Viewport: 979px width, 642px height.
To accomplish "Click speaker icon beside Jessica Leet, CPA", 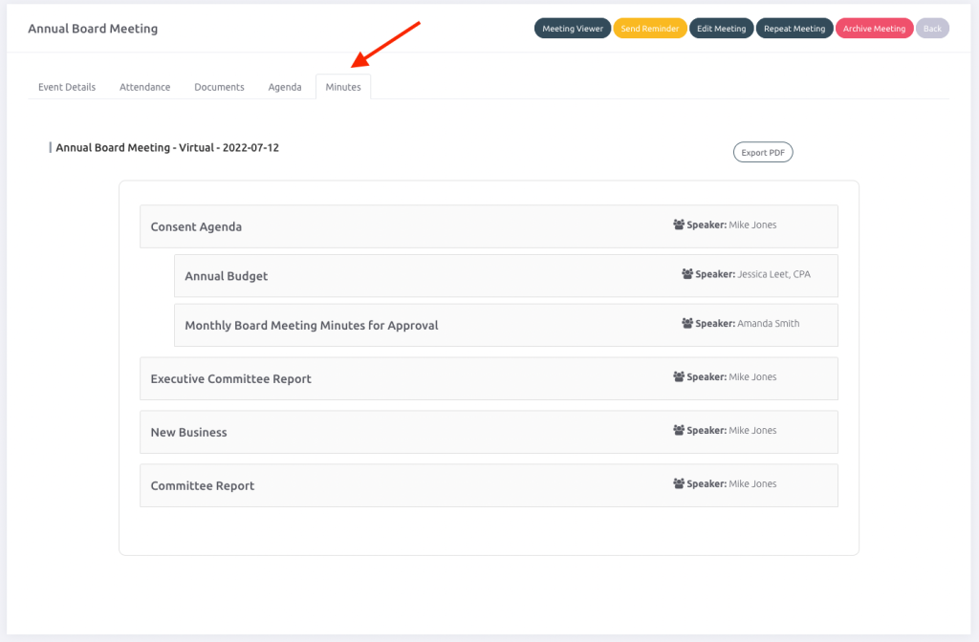I will [x=687, y=274].
